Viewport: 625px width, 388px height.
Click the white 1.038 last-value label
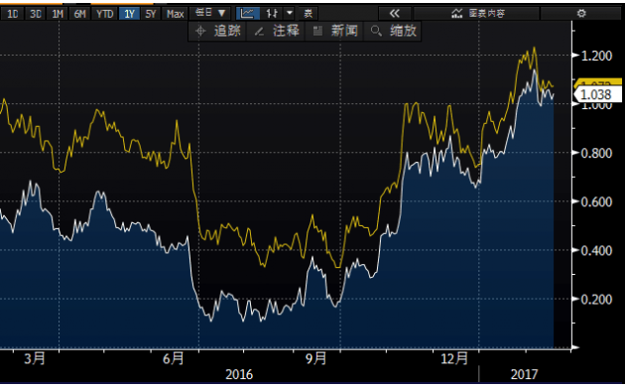pos(597,95)
